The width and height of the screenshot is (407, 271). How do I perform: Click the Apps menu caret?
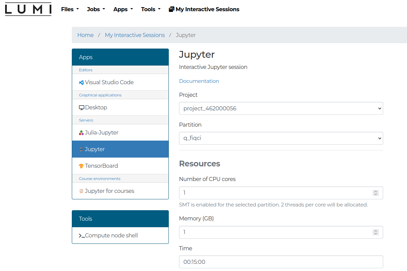[132, 9]
